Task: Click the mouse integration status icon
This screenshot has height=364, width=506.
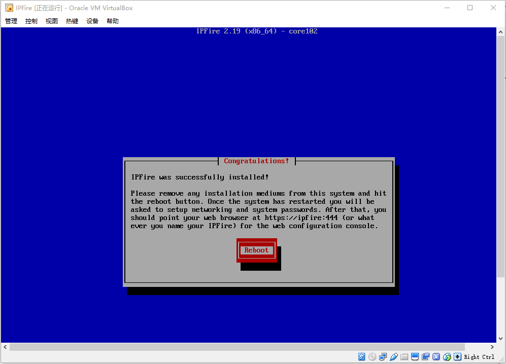Action: (x=447, y=356)
